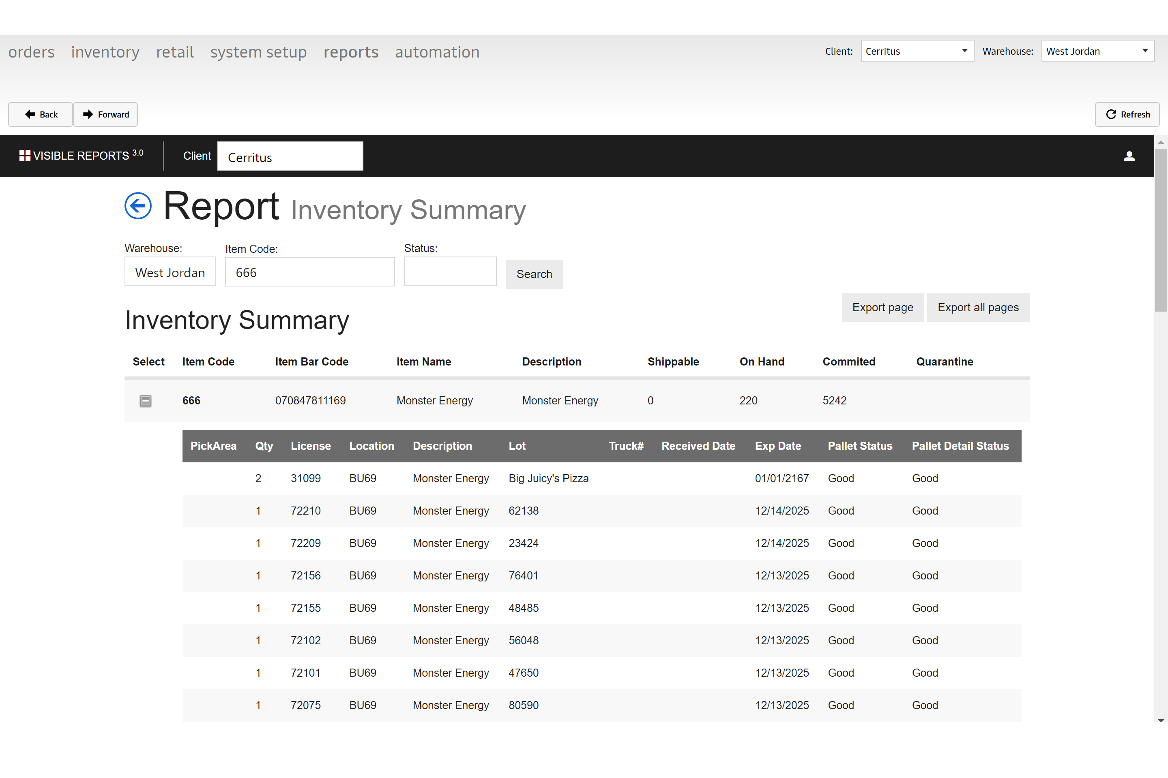Click the Search button to filter results

tap(534, 274)
